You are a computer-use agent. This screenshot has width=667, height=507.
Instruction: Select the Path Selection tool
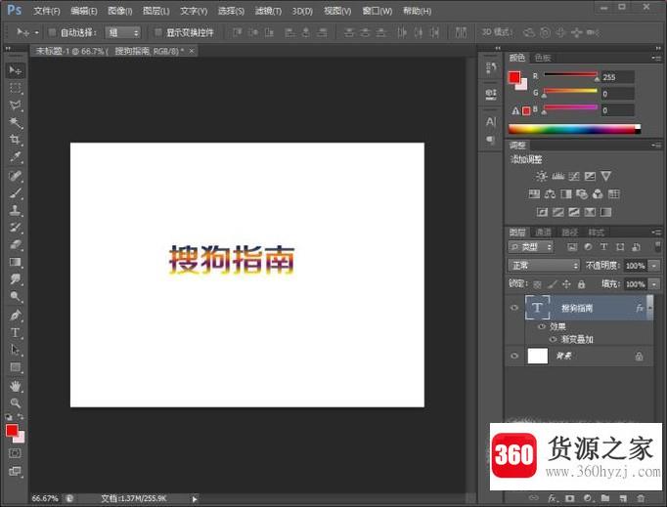pos(16,350)
